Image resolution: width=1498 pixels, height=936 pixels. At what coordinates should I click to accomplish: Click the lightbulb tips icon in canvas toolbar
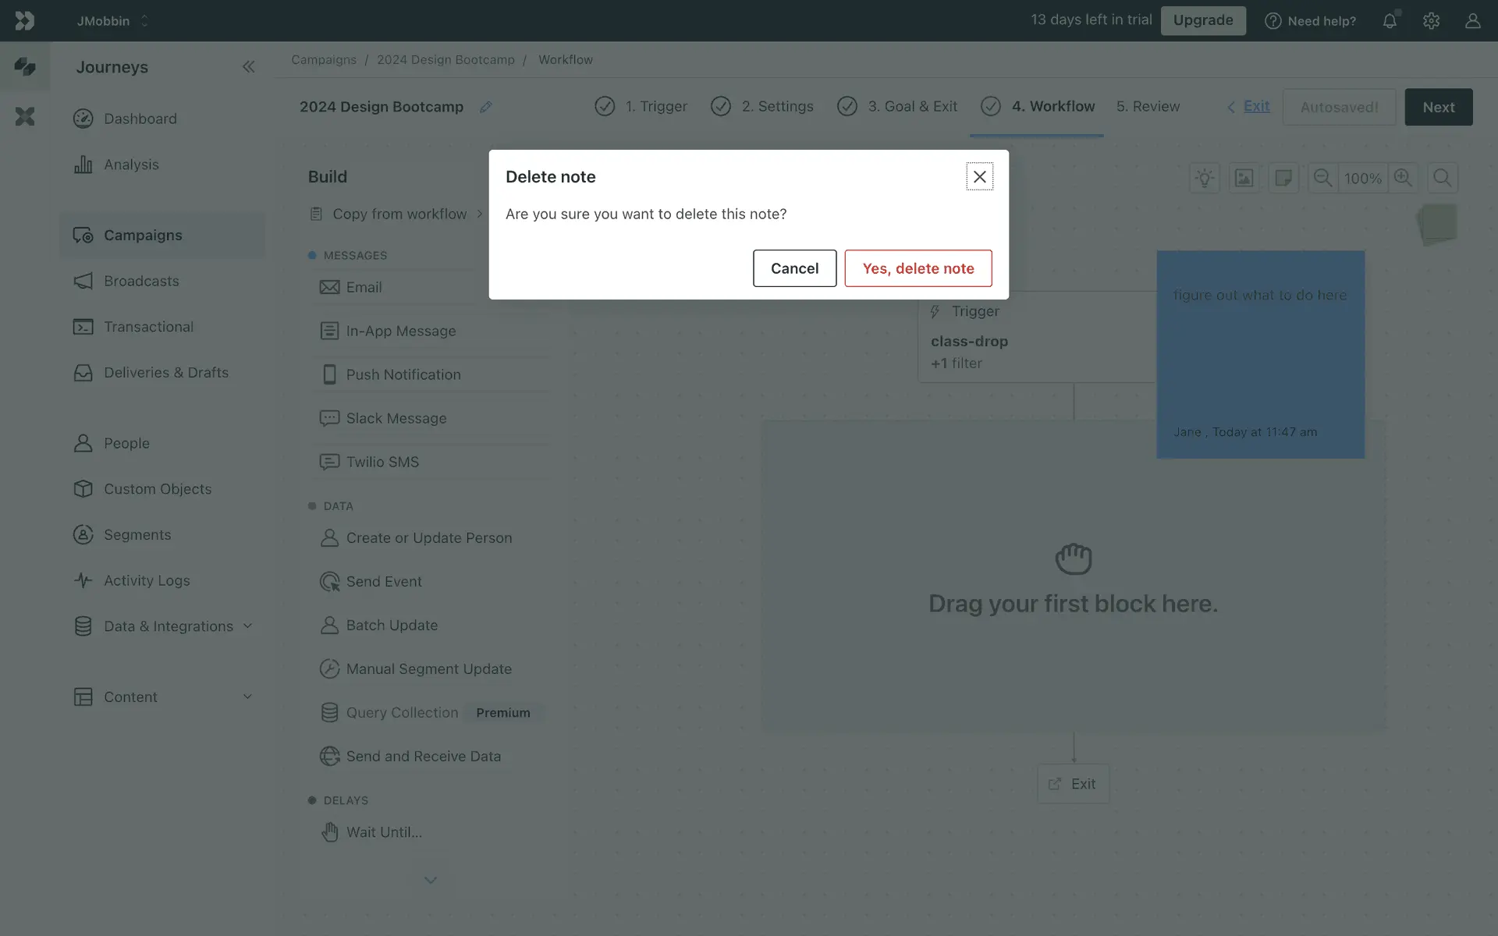[x=1205, y=178]
